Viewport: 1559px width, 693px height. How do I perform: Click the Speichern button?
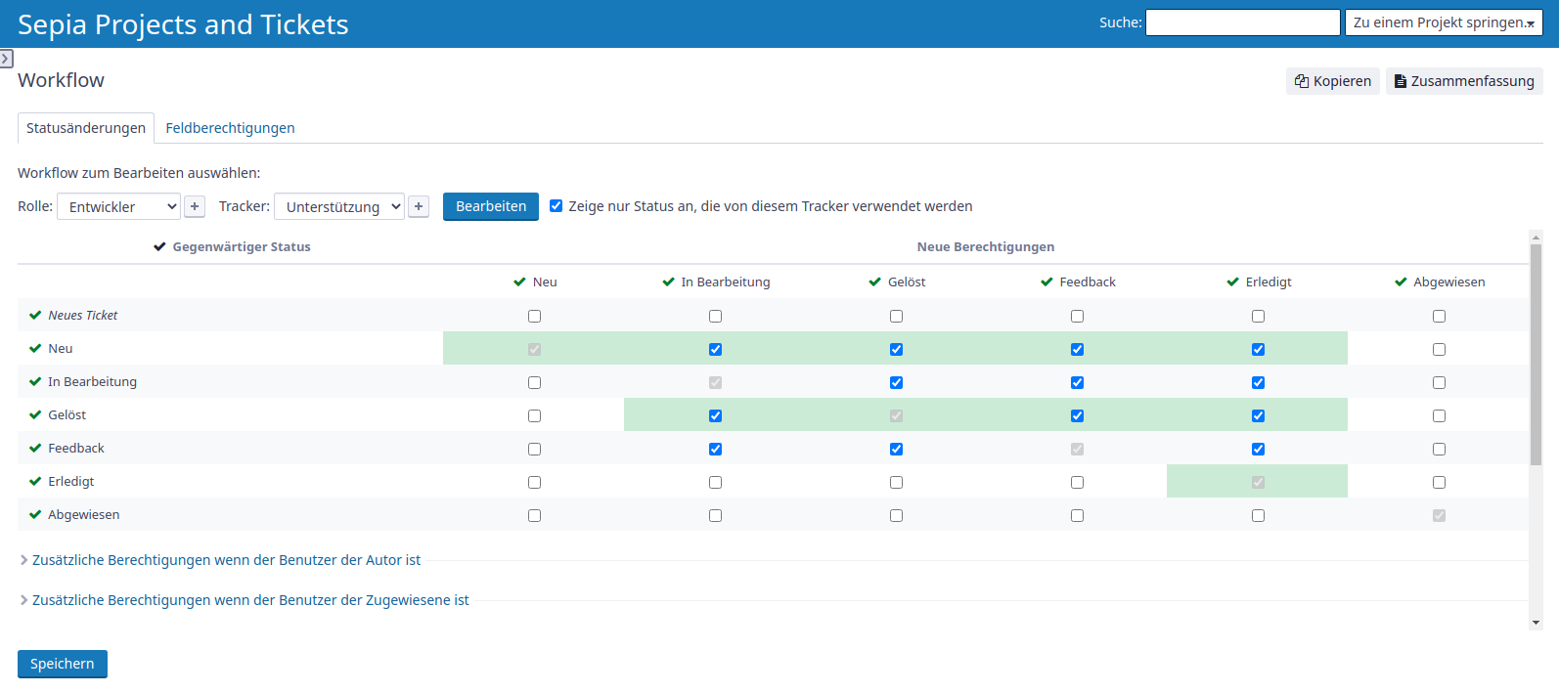point(63,664)
